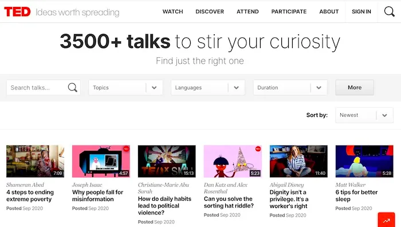Click 'Ideas worth spreading' tagline
This screenshot has width=401, height=227.
pyautogui.click(x=77, y=12)
